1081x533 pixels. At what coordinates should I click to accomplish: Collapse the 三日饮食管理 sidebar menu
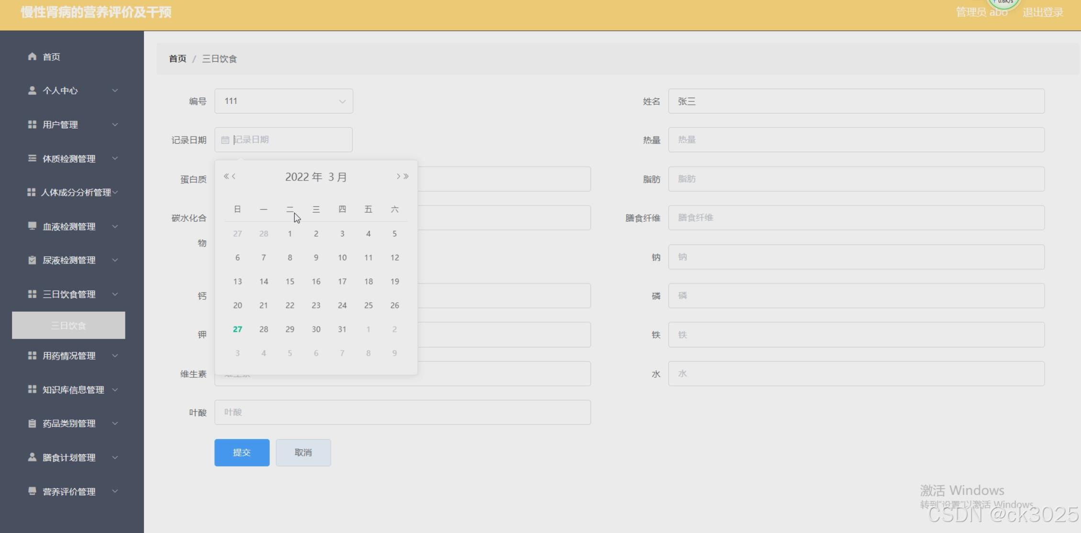[72, 294]
